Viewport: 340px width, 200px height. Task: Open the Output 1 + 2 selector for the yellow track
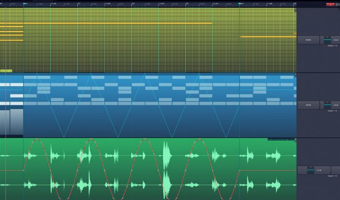[x=331, y=46]
